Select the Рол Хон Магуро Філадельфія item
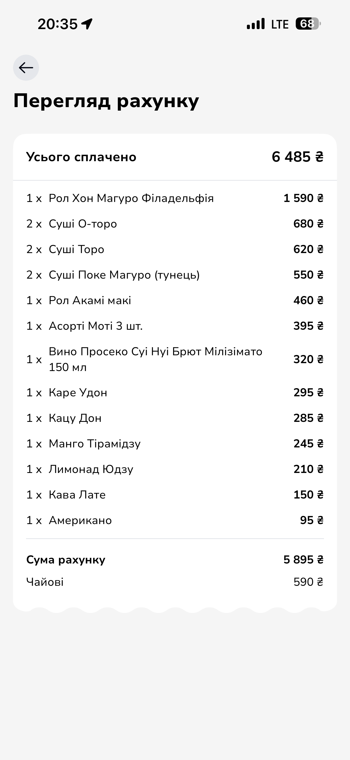Viewport: 350px width, 760px height. (175, 198)
